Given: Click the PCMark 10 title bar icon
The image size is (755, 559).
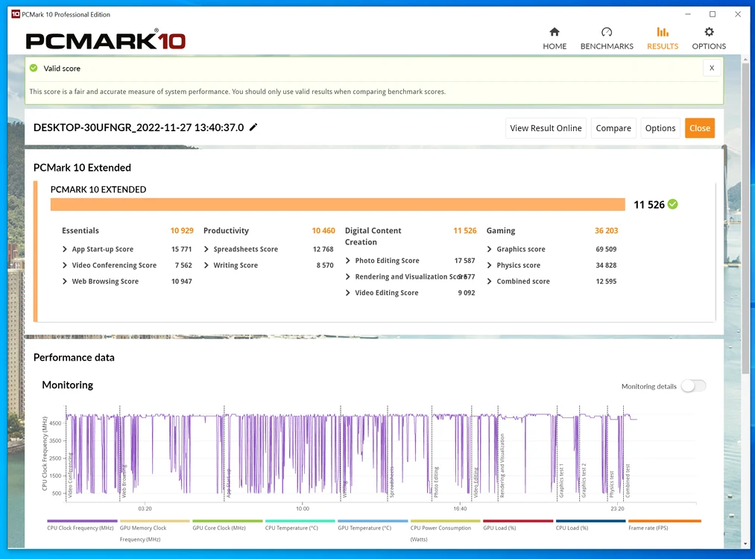Looking at the screenshot, I should click(x=16, y=14).
